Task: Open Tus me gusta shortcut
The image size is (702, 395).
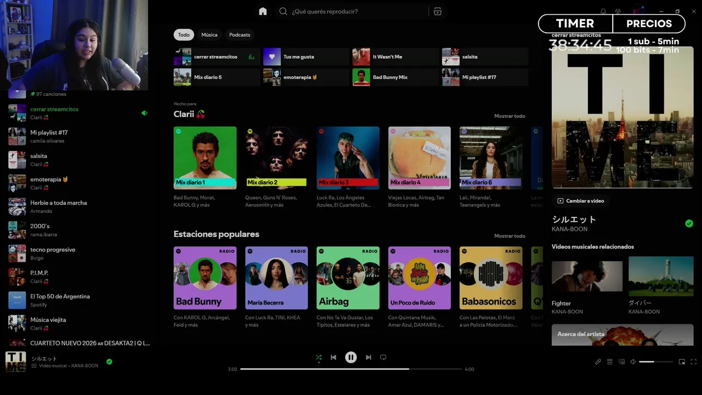Action: (306, 57)
